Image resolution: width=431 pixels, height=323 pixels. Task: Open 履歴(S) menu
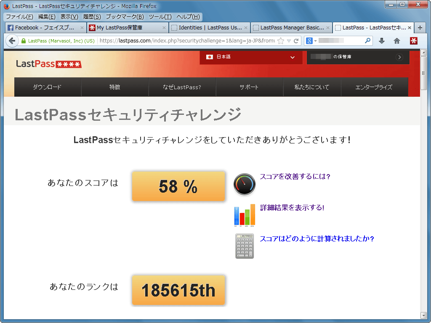click(x=92, y=17)
